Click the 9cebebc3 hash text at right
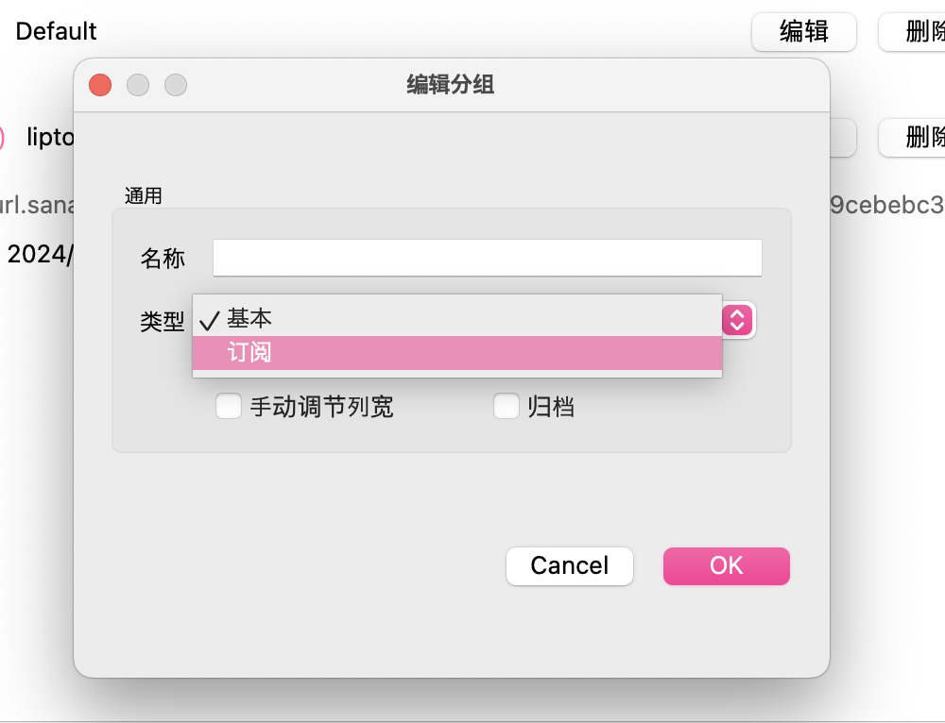945x723 pixels. click(886, 206)
